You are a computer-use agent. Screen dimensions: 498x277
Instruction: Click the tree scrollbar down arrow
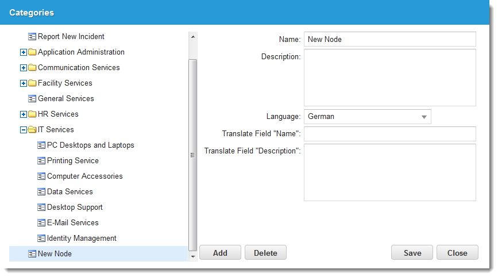tap(193, 256)
